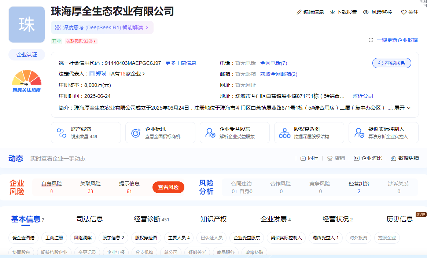The image size is (427, 258).
Task: Toggle the follow heart icon (关注)
Action: click(x=404, y=12)
